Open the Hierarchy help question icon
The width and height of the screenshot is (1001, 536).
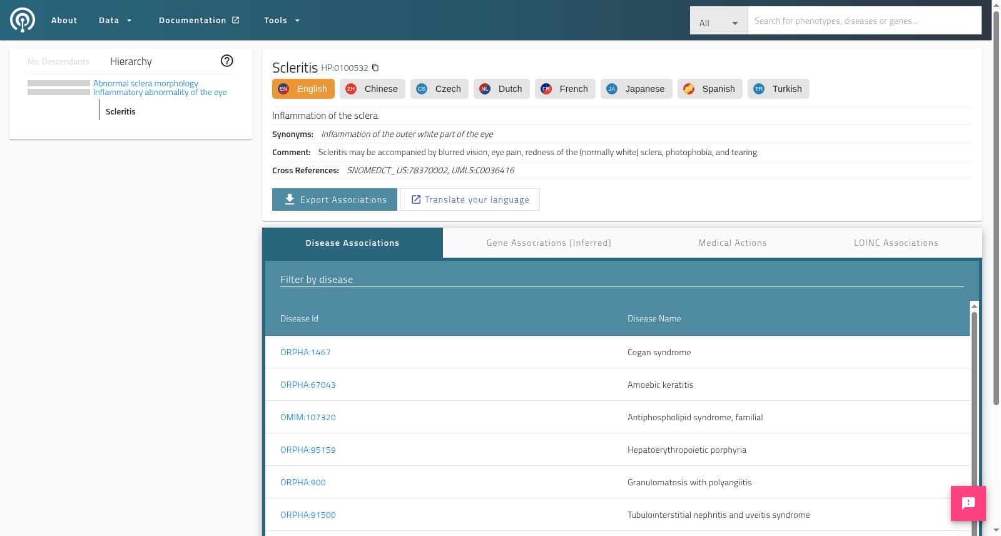[227, 61]
